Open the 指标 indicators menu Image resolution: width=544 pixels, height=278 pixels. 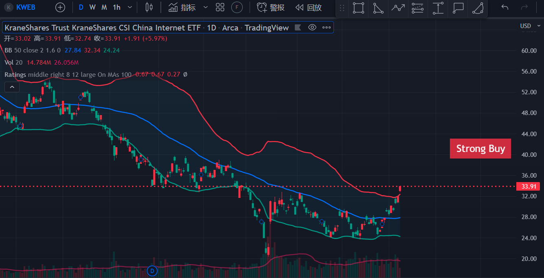(x=182, y=7)
